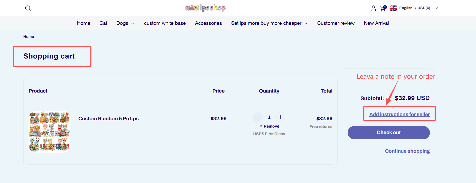Image resolution: width=476 pixels, height=183 pixels.
Task: Open the Custom Random 5 Pc Lps thumbnail
Action: click(x=50, y=131)
